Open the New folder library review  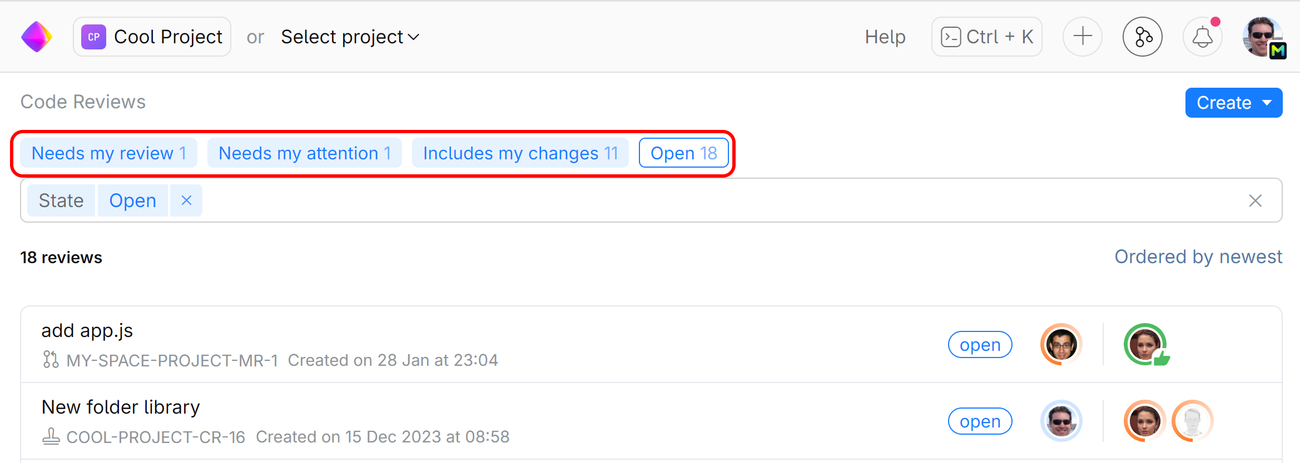(x=121, y=407)
